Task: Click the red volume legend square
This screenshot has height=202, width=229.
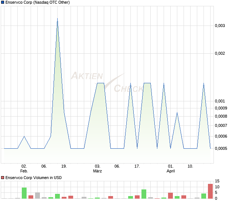Action: (x=3, y=178)
